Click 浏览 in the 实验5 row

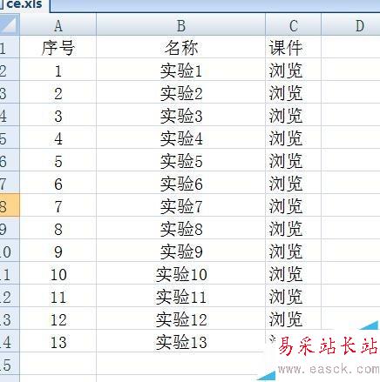click(293, 161)
